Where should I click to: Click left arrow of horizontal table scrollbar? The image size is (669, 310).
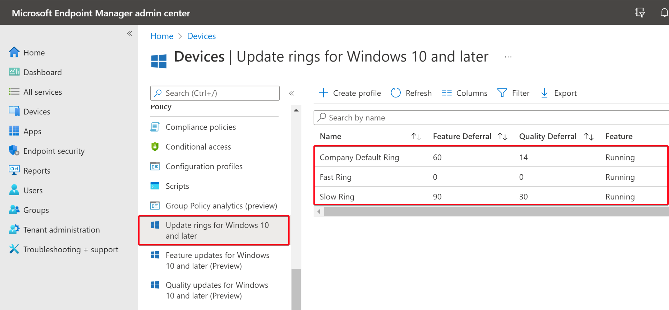318,211
